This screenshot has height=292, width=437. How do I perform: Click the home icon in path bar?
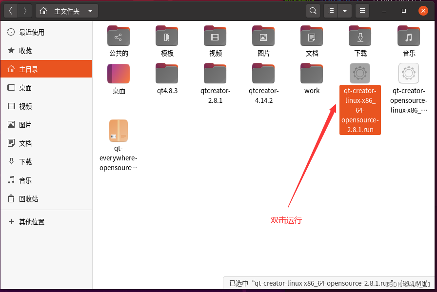coord(43,11)
